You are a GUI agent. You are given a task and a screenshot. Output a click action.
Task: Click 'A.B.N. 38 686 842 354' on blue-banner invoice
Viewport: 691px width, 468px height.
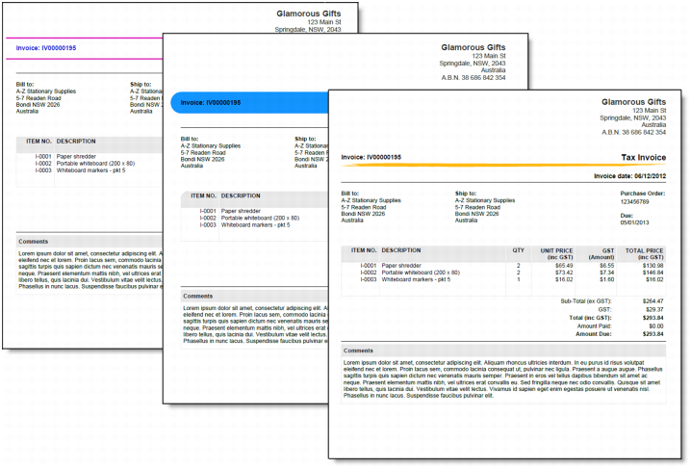pos(473,78)
